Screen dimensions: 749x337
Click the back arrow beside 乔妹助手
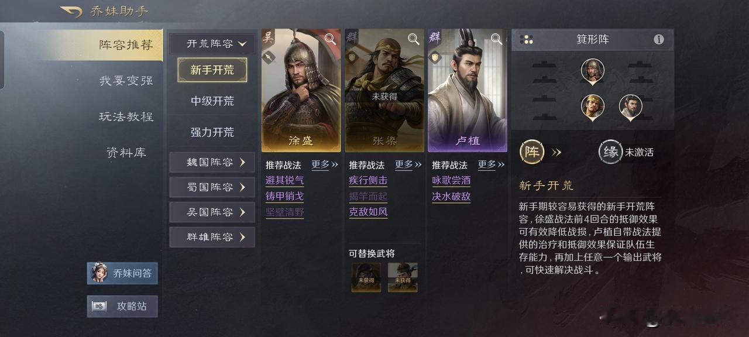coord(71,12)
